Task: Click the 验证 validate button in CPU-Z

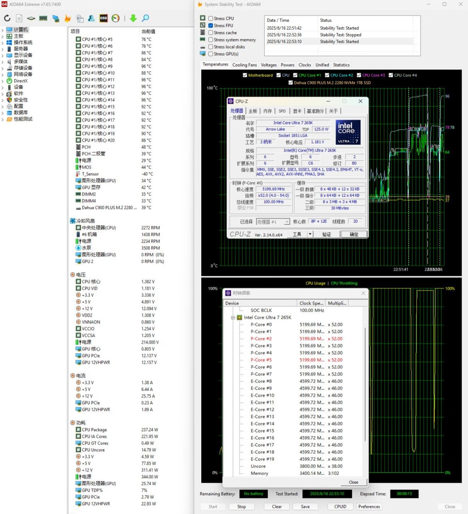Action: pos(326,234)
